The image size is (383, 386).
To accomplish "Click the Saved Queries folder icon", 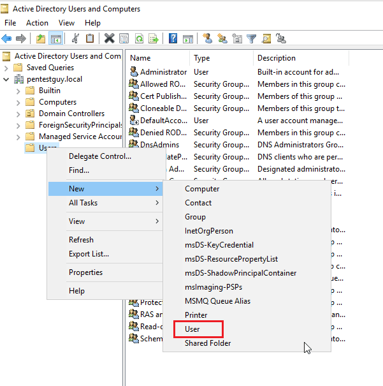I will pyautogui.click(x=18, y=68).
